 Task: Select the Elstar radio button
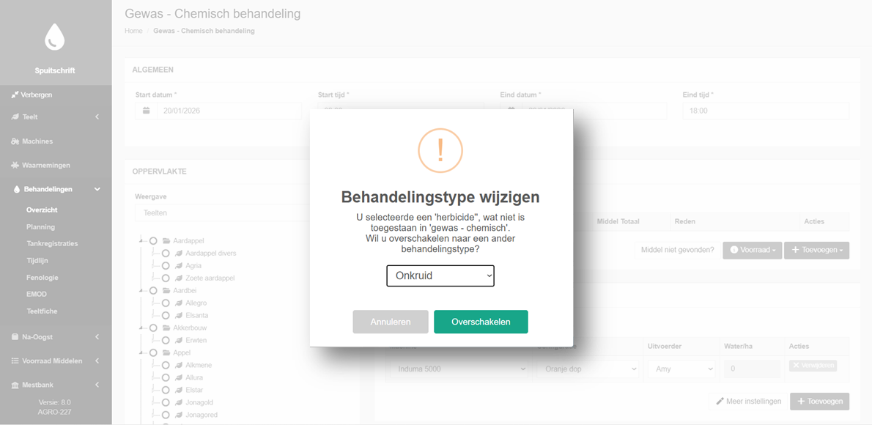click(166, 390)
